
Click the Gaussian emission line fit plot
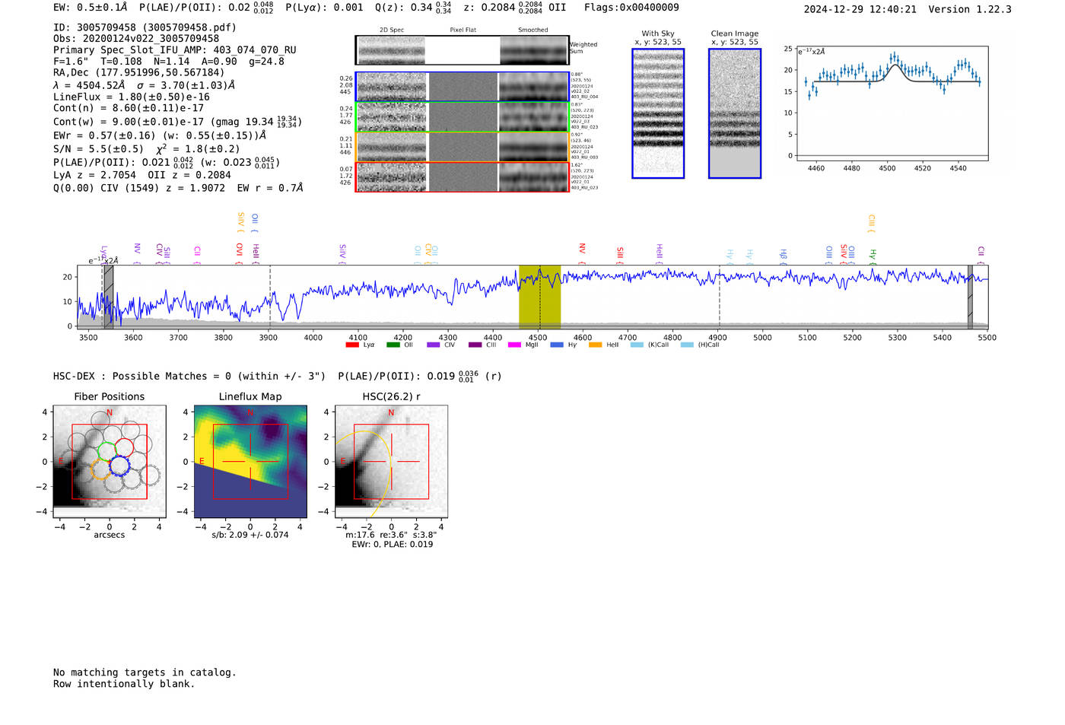892,103
